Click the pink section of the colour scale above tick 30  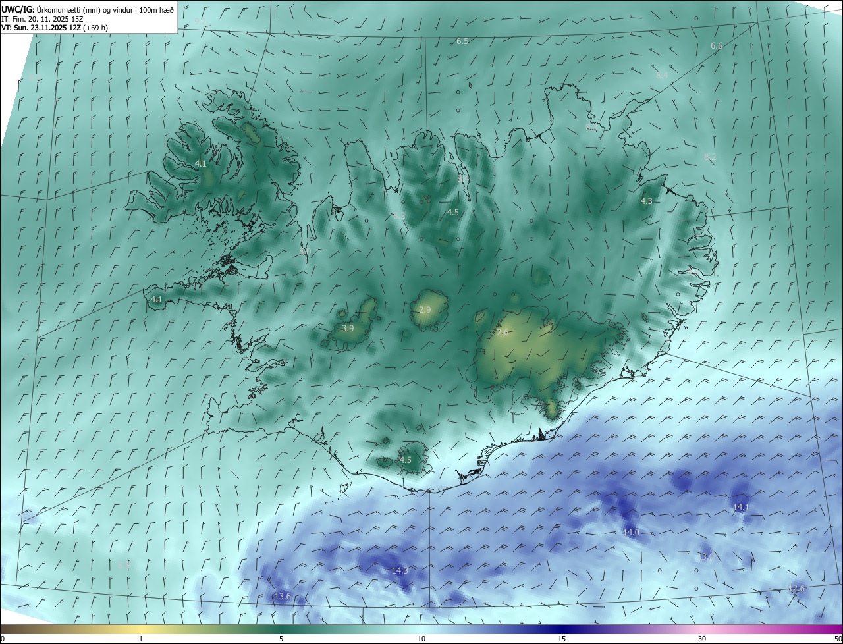point(702,629)
